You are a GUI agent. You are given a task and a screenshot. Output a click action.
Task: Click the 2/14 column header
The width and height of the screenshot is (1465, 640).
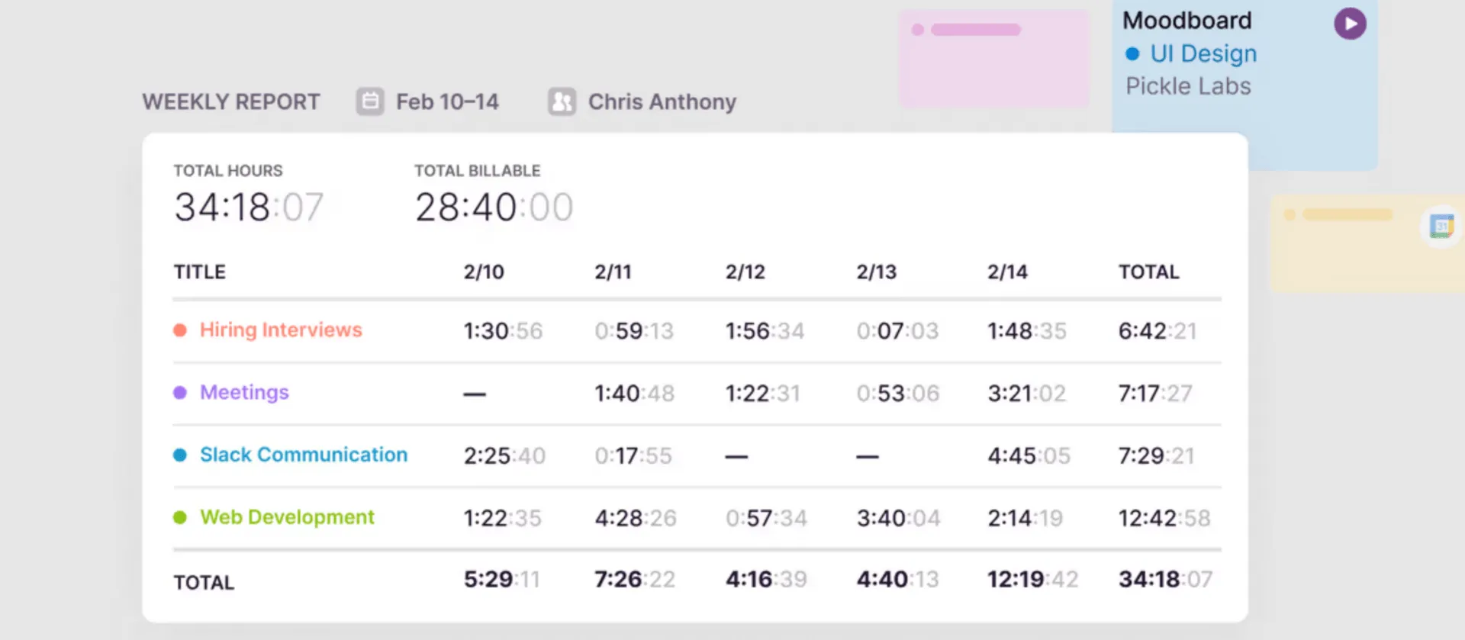coord(1007,272)
